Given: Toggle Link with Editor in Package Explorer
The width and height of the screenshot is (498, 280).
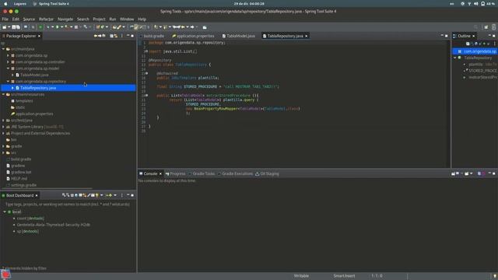Looking at the screenshot, I should click(116, 36).
